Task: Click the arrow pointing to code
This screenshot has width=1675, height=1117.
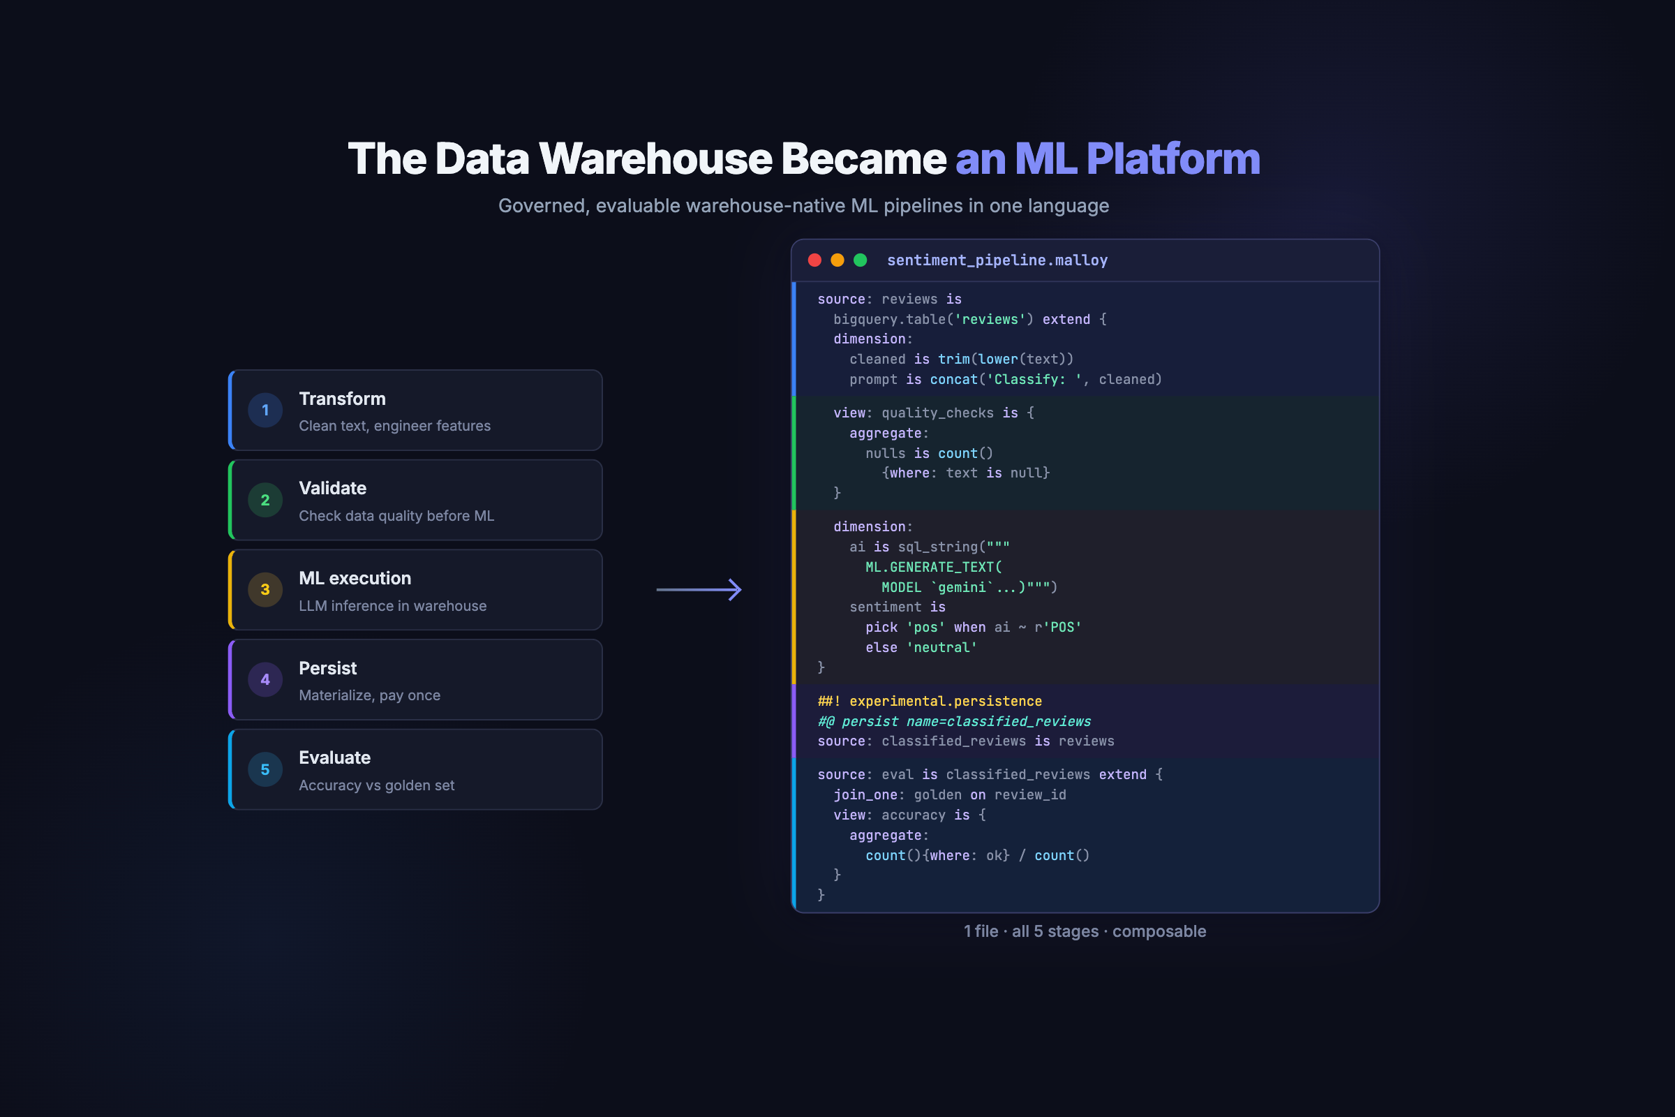Action: click(x=699, y=590)
